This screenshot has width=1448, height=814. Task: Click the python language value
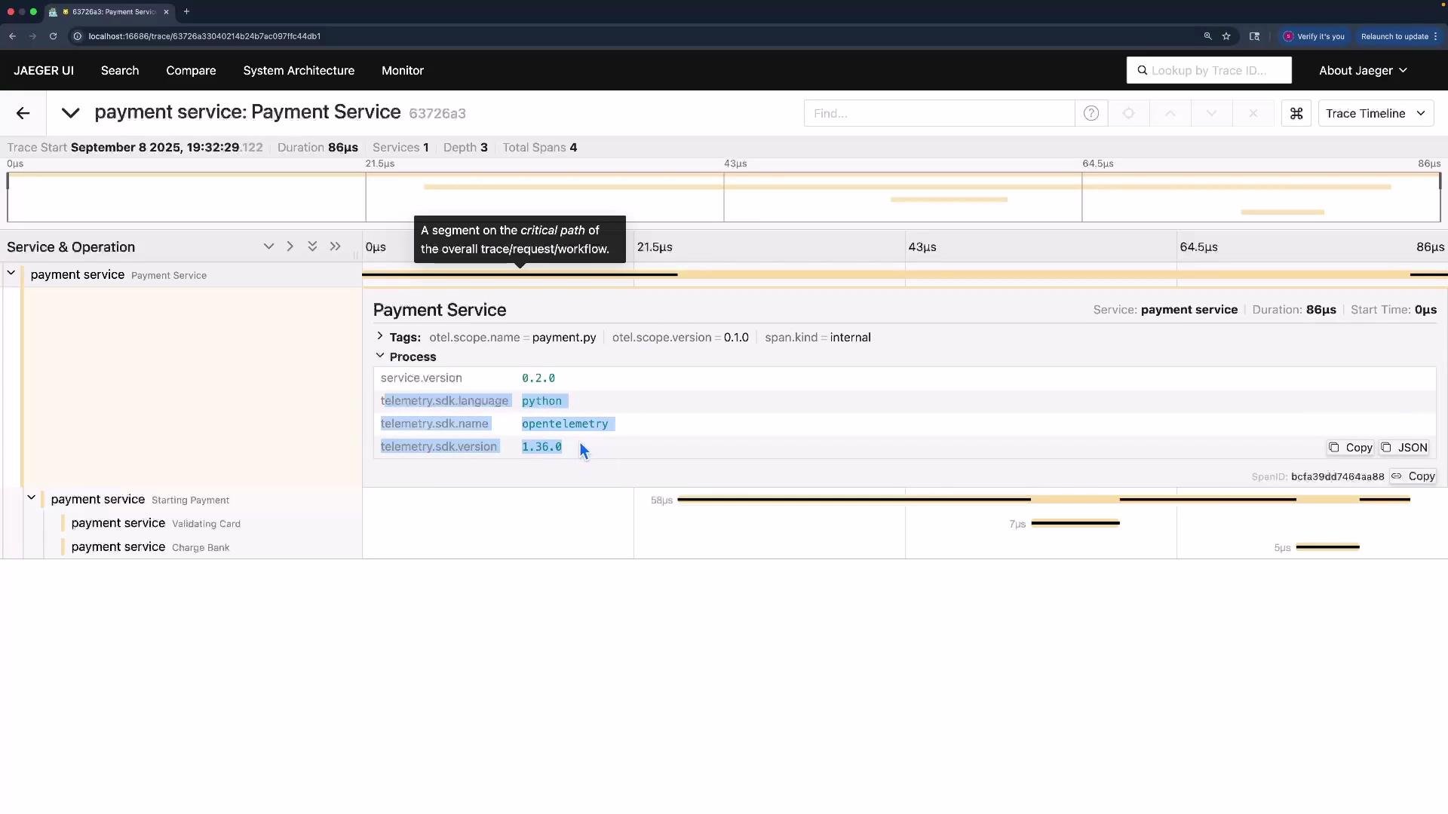point(541,401)
